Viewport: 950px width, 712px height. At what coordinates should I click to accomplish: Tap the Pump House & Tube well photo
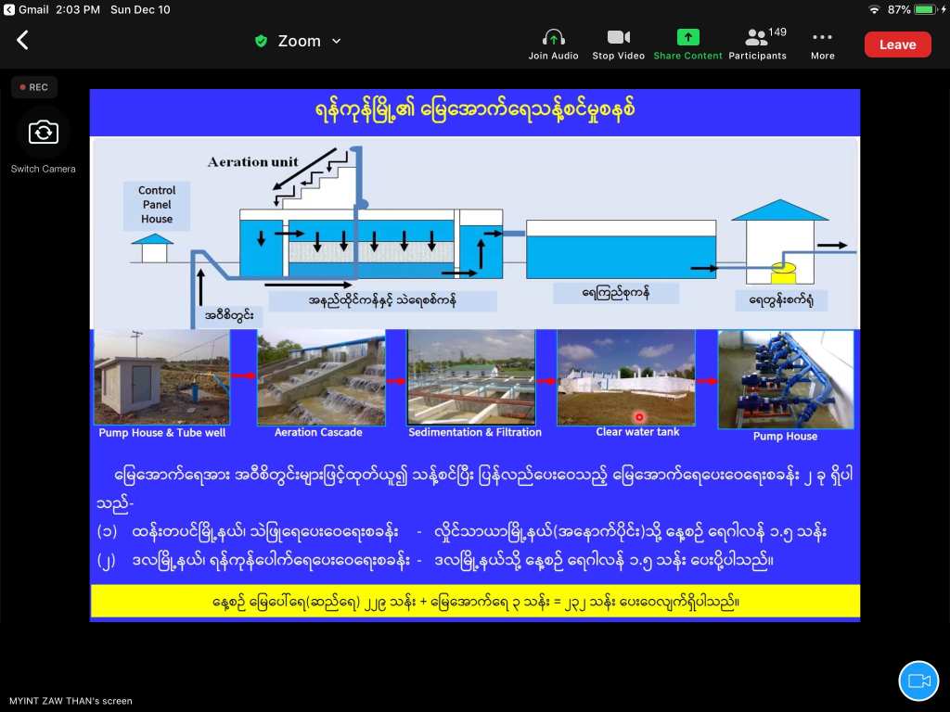(161, 377)
